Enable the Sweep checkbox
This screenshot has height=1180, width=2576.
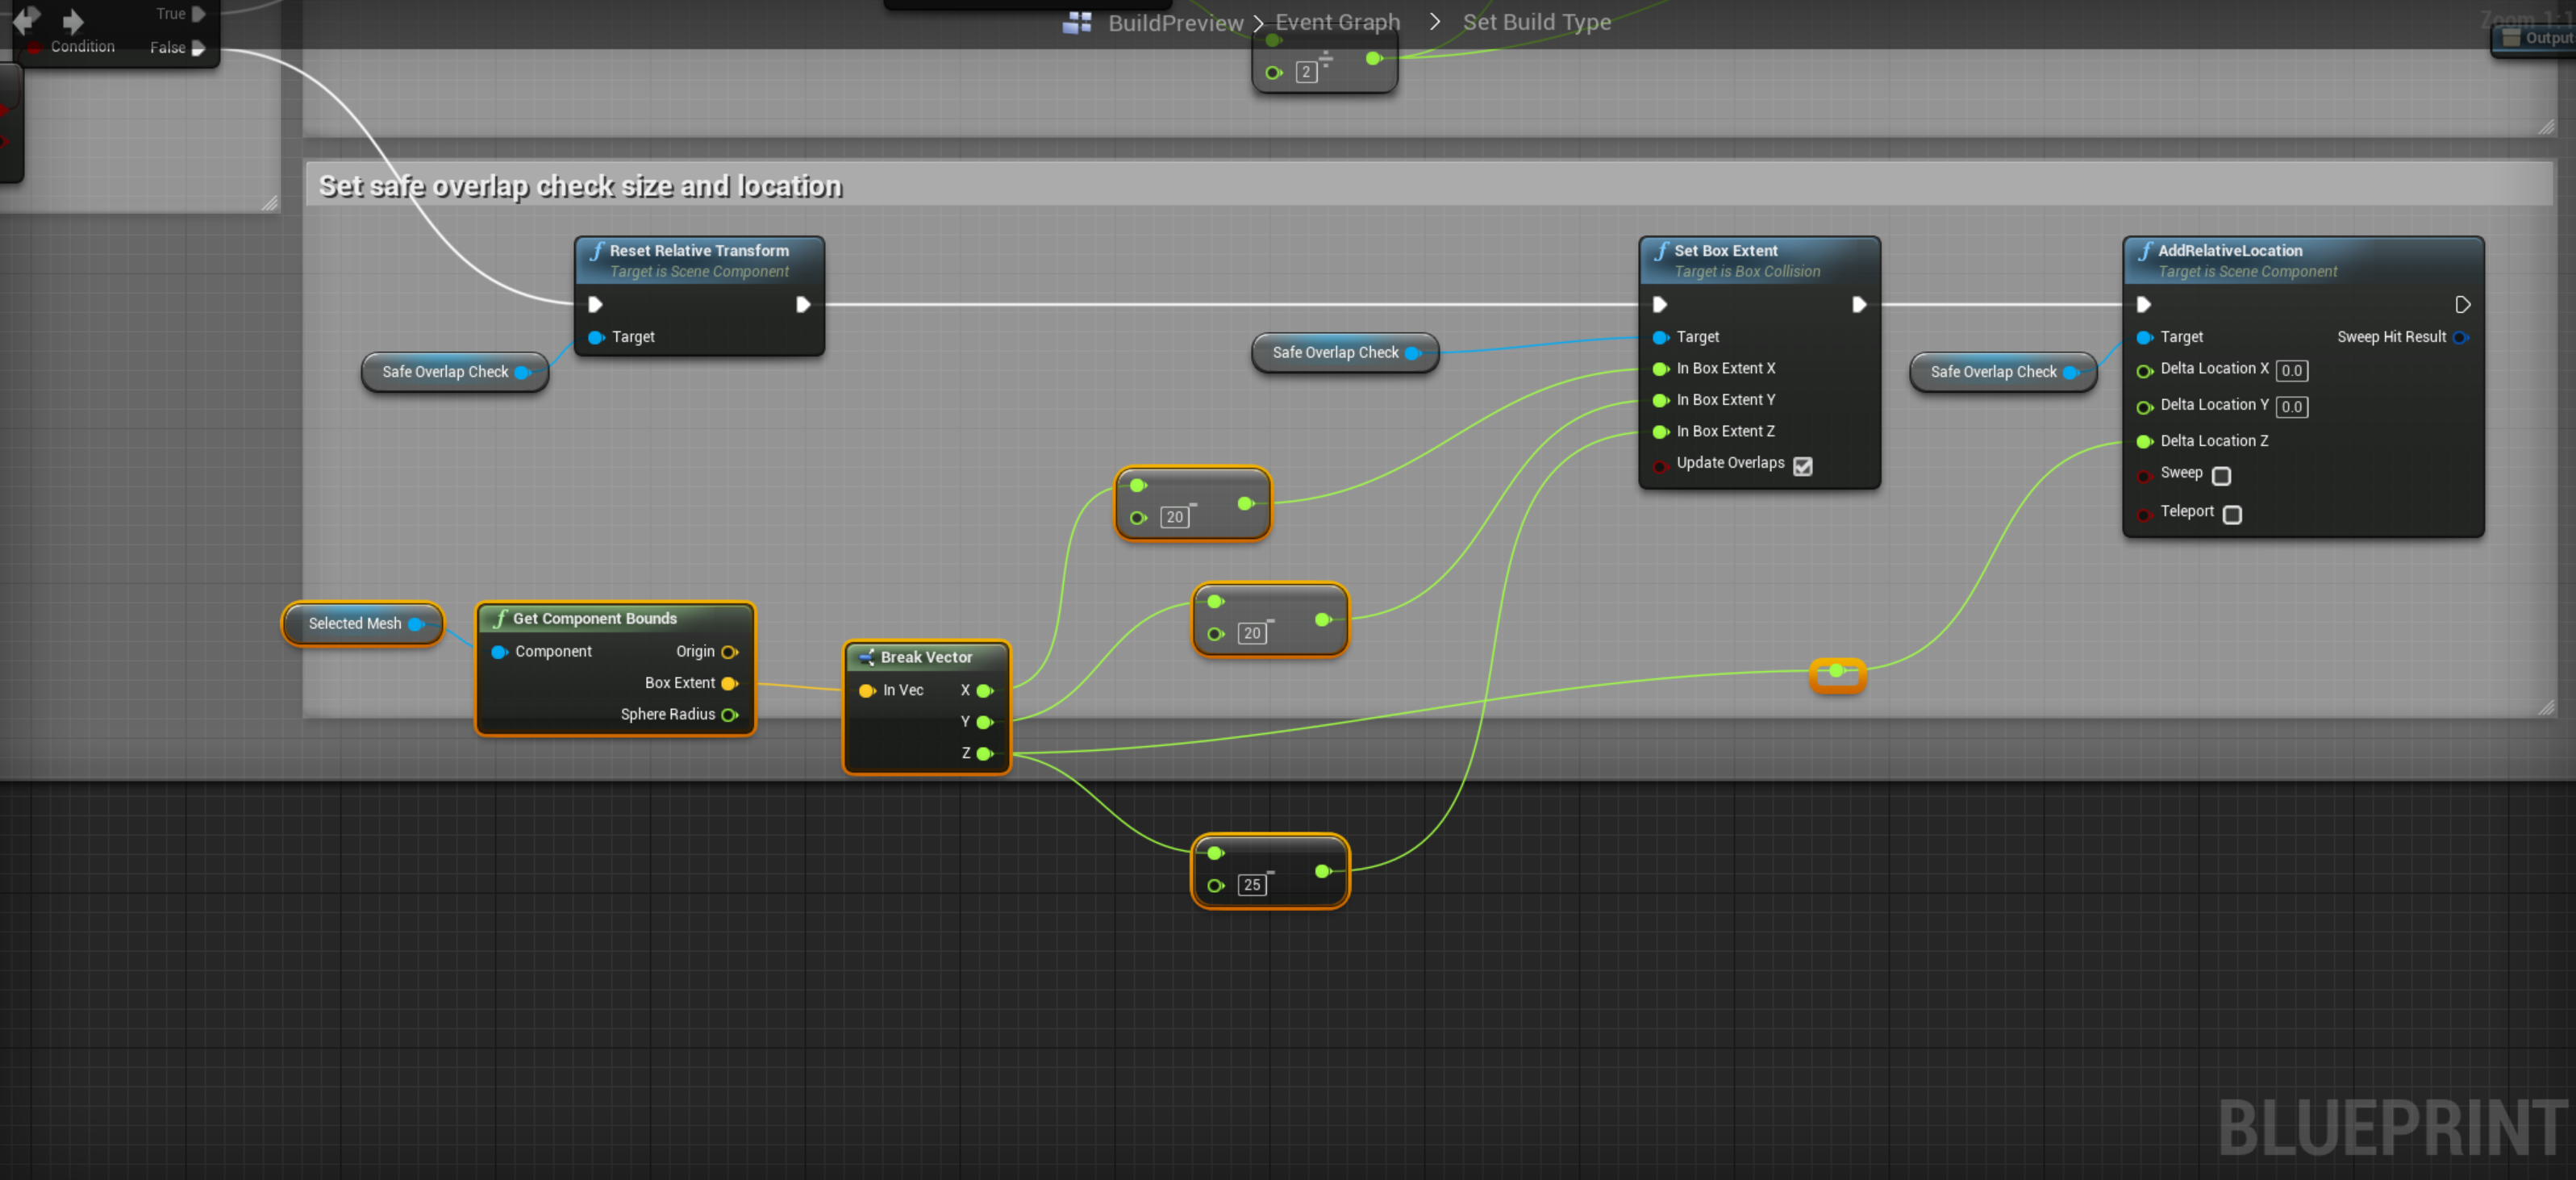pyautogui.click(x=2221, y=476)
